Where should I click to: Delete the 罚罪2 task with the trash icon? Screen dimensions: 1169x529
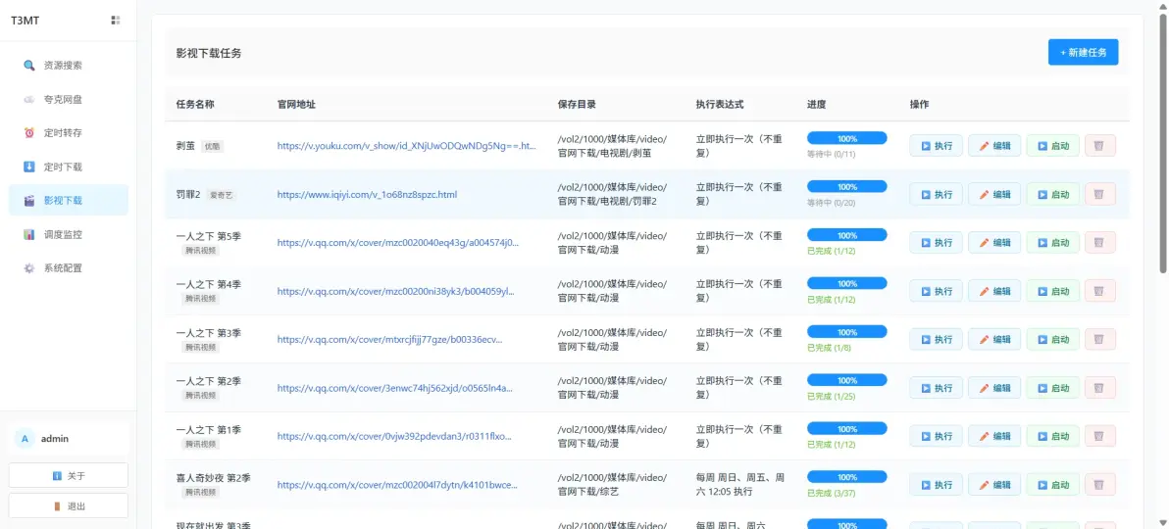click(x=1099, y=194)
